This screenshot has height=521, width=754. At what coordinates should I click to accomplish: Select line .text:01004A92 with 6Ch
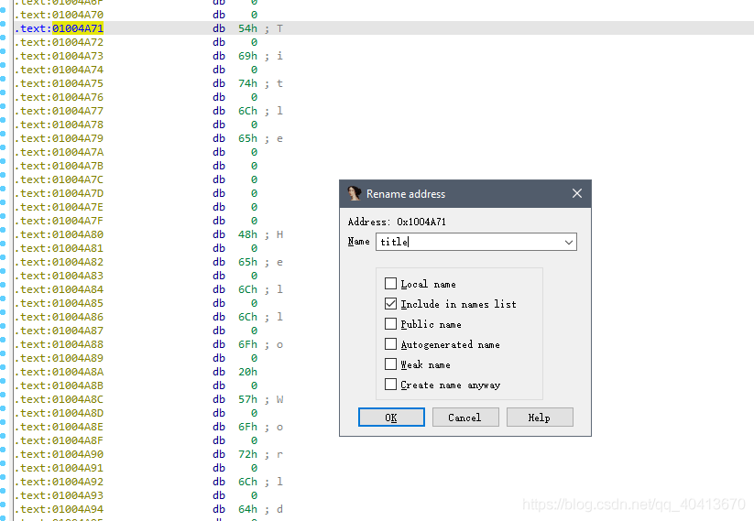point(149,482)
